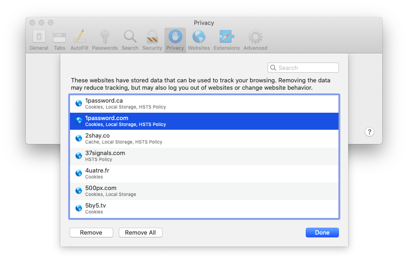Click the magnifier icon in search field
The width and height of the screenshot is (408, 259).
(273, 68)
